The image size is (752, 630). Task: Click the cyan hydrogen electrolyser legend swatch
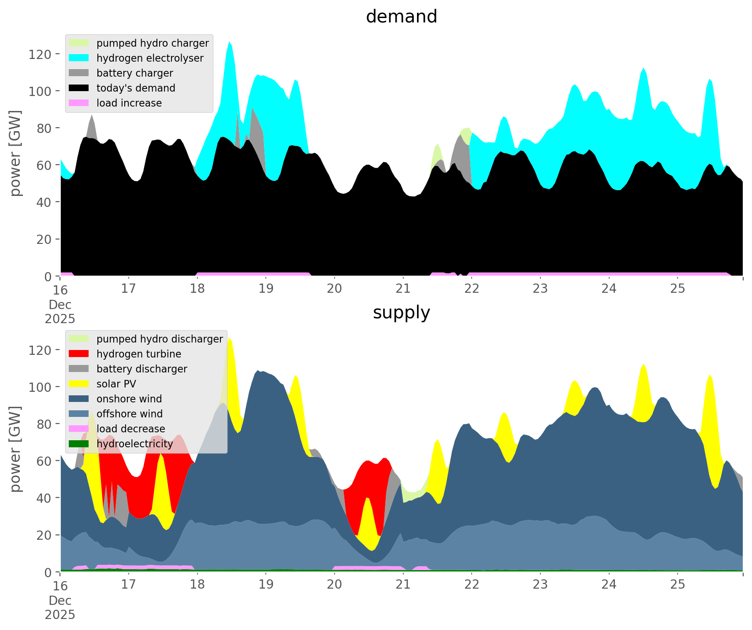click(79, 58)
